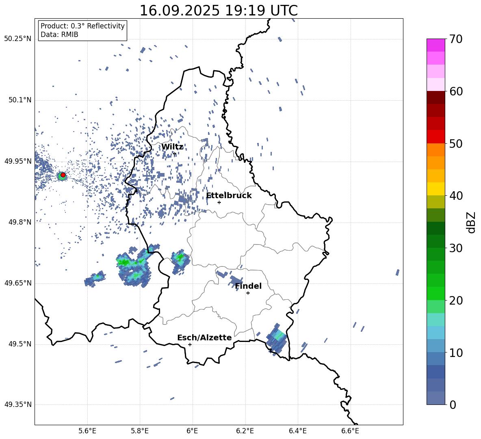Click the dBZ colorbar axis label
Screen dimensions: 481x439
coord(472,222)
